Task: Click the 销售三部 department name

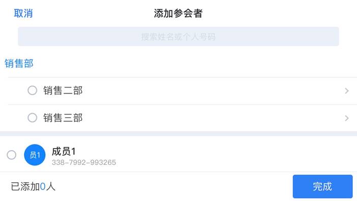Action: (x=63, y=118)
